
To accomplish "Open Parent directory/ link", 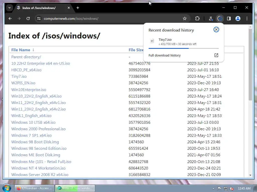I will 26,57.
